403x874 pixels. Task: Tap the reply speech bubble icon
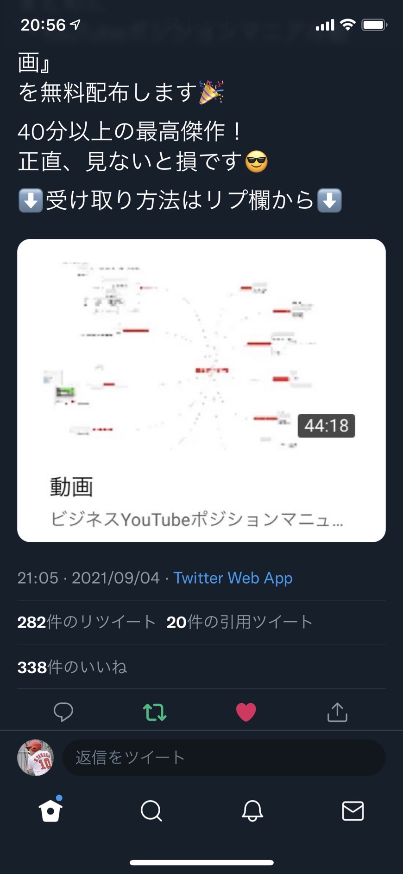click(63, 712)
